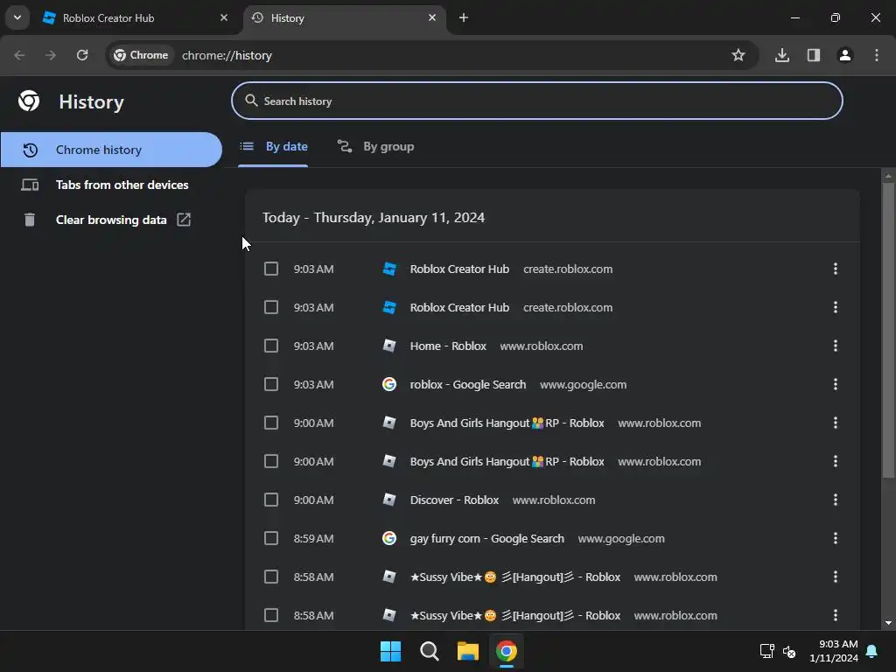Switch to By group tab

375,147
